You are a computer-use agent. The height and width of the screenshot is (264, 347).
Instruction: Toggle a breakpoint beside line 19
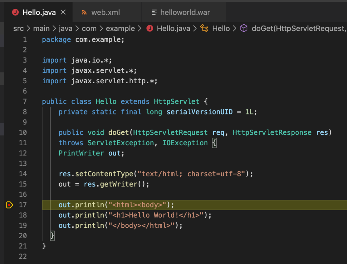pyautogui.click(x=9, y=225)
